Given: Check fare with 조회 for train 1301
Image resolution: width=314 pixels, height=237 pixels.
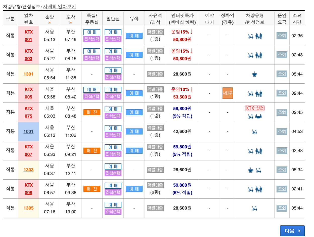Looking at the screenshot, I should pyautogui.click(x=282, y=74).
